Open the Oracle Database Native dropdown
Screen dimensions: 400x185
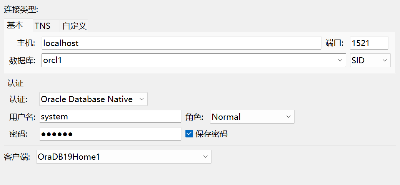click(93, 99)
